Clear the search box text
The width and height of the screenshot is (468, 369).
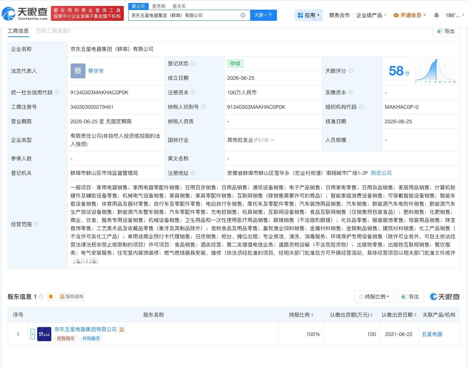243,15
